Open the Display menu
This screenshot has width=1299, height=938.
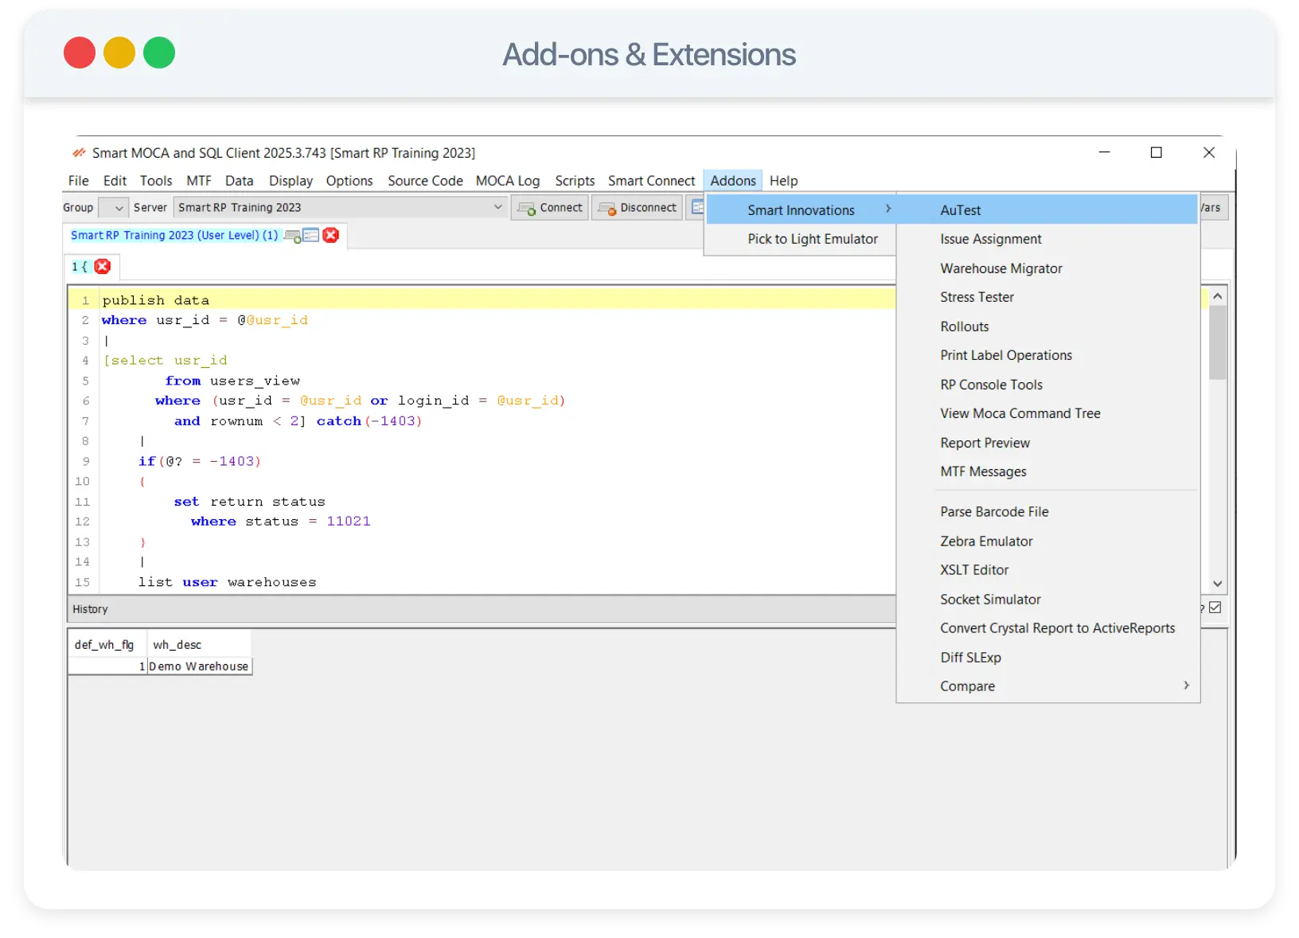291,181
